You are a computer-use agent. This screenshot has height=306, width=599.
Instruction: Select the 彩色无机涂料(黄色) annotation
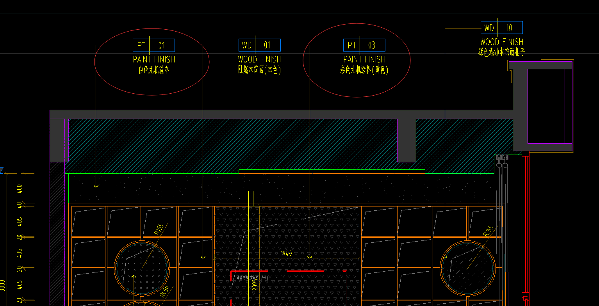point(364,70)
